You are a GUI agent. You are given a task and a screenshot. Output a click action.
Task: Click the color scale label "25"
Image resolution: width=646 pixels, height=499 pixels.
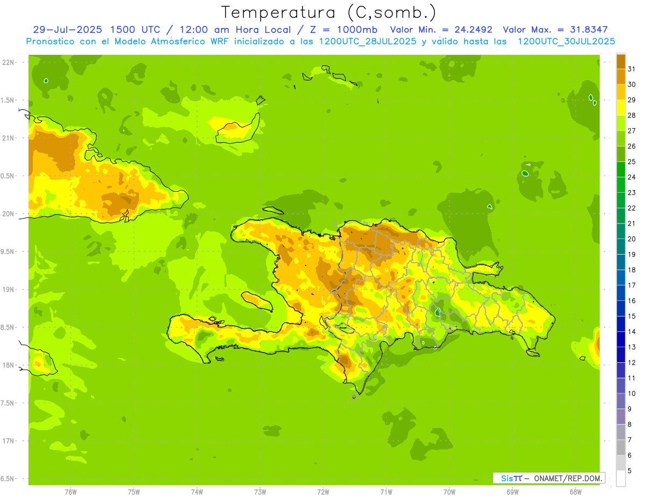[x=631, y=161]
